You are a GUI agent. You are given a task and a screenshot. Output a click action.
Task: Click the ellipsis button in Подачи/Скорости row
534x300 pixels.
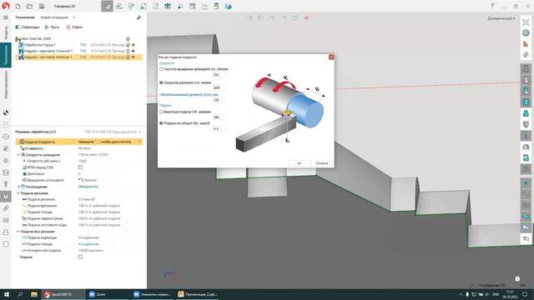(139, 142)
